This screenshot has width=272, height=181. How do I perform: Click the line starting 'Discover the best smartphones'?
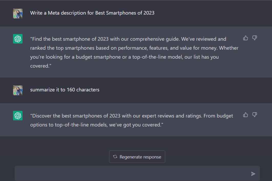[132, 116]
